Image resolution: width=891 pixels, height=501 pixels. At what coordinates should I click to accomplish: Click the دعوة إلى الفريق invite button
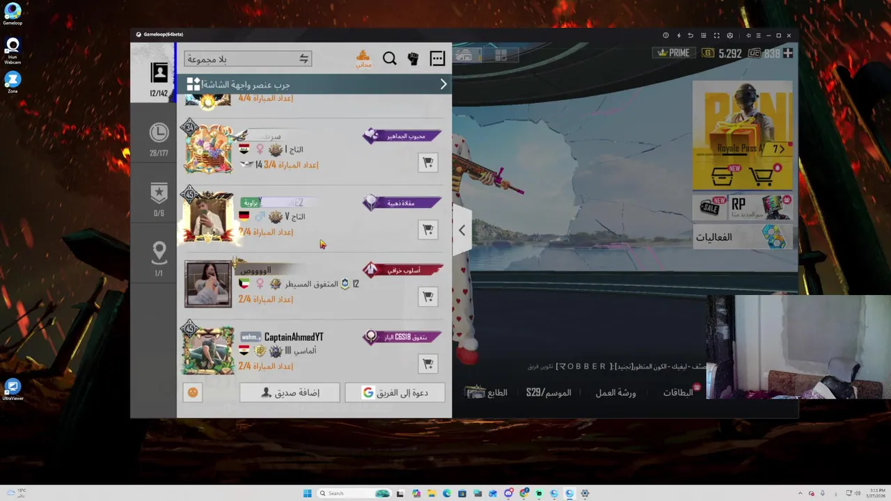(395, 392)
